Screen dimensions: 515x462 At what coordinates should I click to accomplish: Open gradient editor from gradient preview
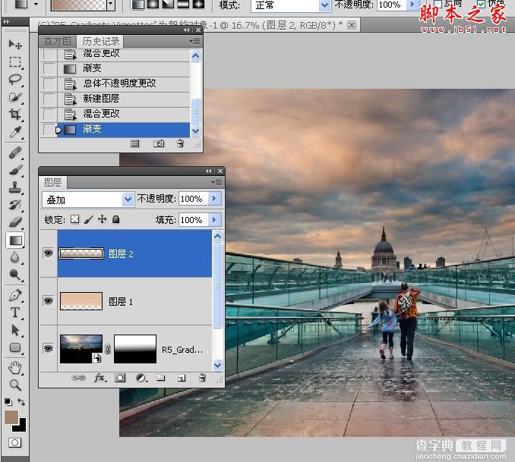[x=79, y=5]
